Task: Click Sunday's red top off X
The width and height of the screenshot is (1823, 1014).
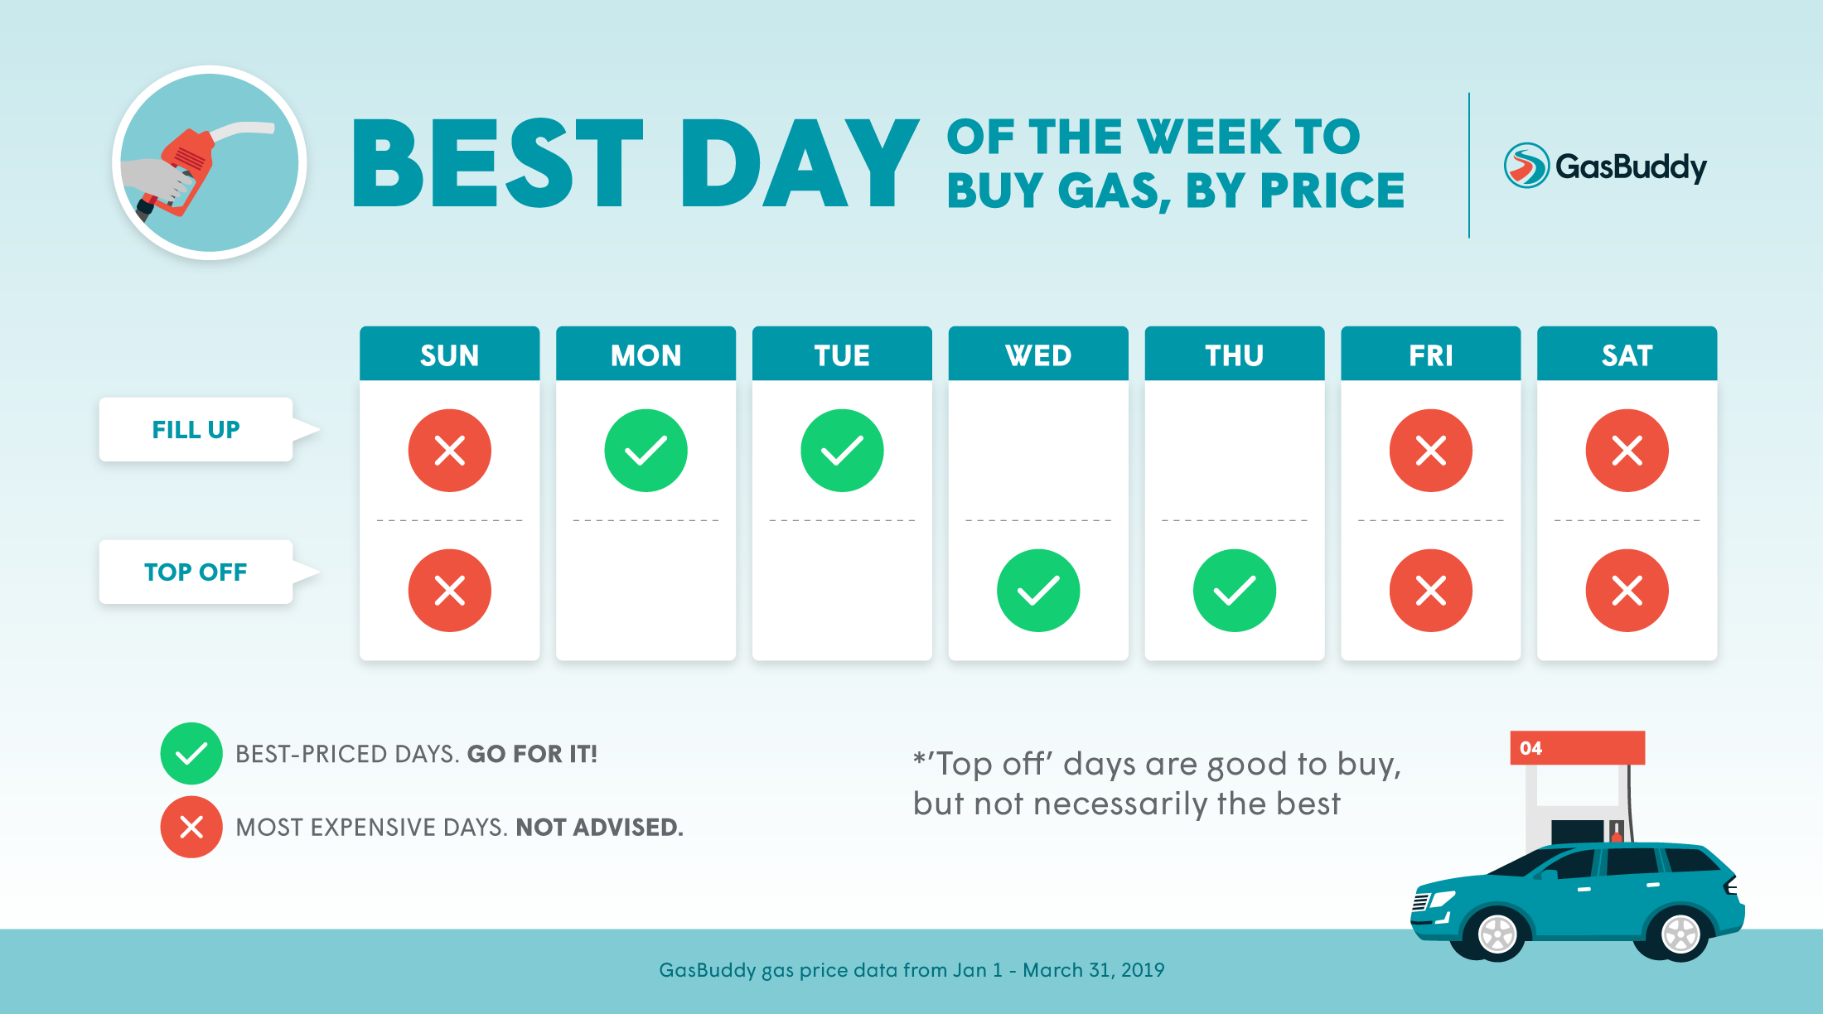Action: click(x=450, y=591)
